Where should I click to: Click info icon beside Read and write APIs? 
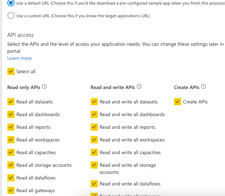(139, 87)
